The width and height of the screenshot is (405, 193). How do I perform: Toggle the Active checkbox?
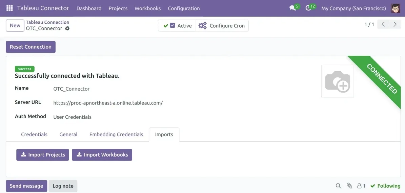click(173, 25)
